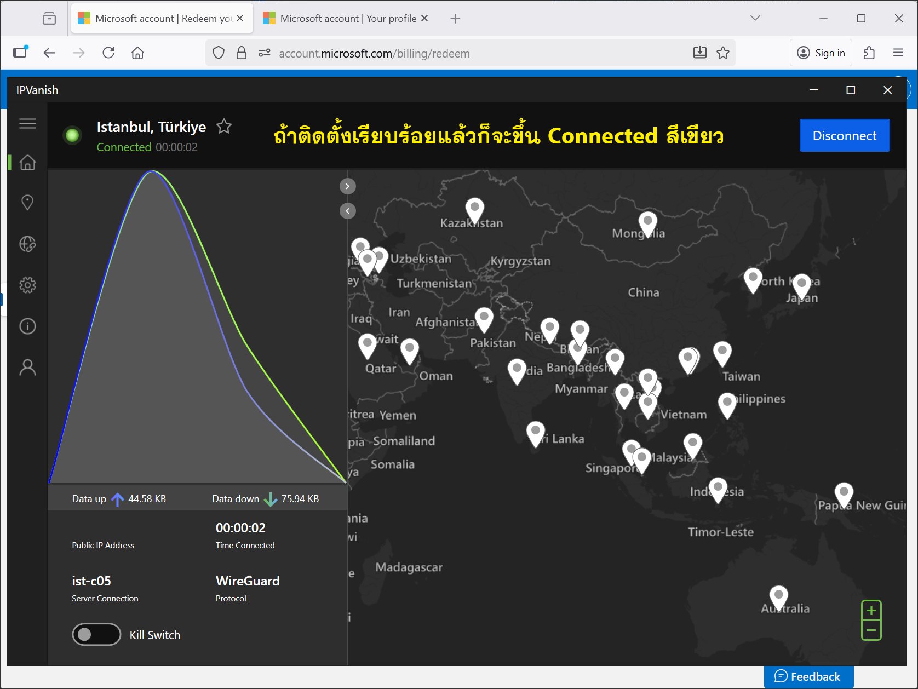Open the Feedback button
The width and height of the screenshot is (918, 689).
[x=808, y=677]
